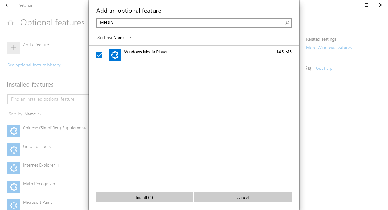Image resolution: width=388 pixels, height=210 pixels.
Task: Click Find an installed optional feature field
Action: click(48, 99)
